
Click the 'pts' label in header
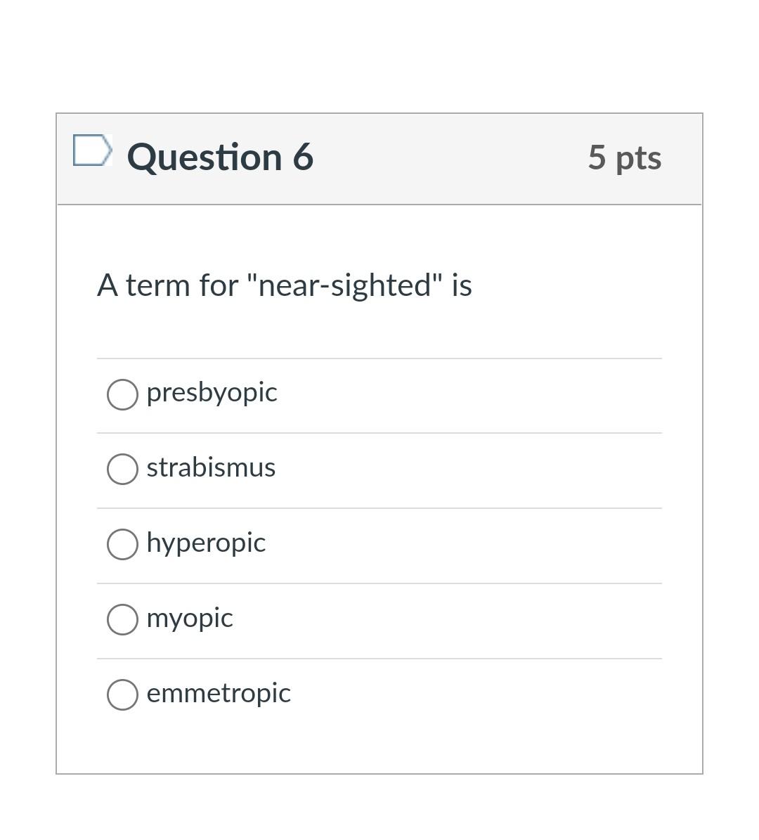[x=639, y=160]
